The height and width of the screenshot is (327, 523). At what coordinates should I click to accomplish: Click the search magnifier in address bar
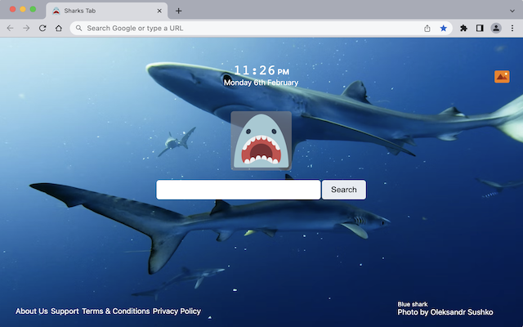click(x=78, y=29)
